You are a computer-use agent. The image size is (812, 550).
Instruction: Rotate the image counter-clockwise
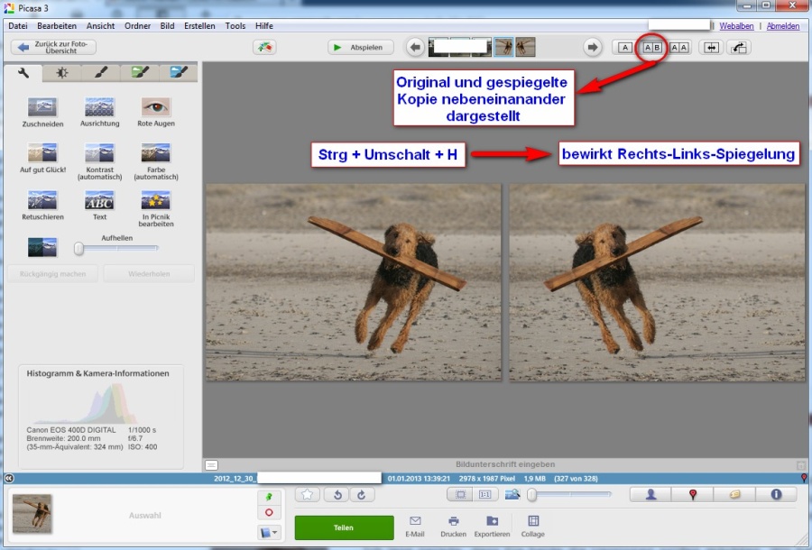[336, 495]
